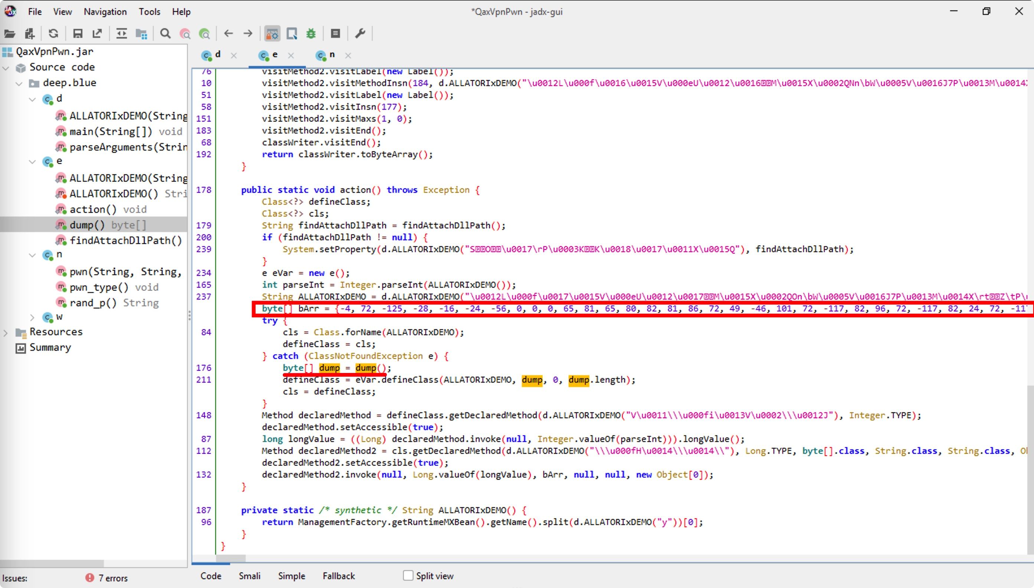Click the Sync with editor icon
This screenshot has height=588, width=1034.
click(121, 33)
